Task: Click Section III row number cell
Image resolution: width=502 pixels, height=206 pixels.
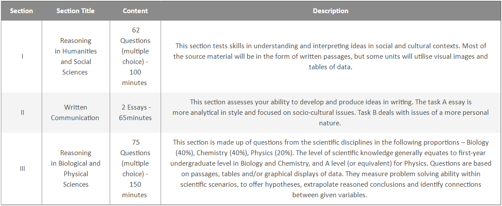Action: tap(22, 169)
